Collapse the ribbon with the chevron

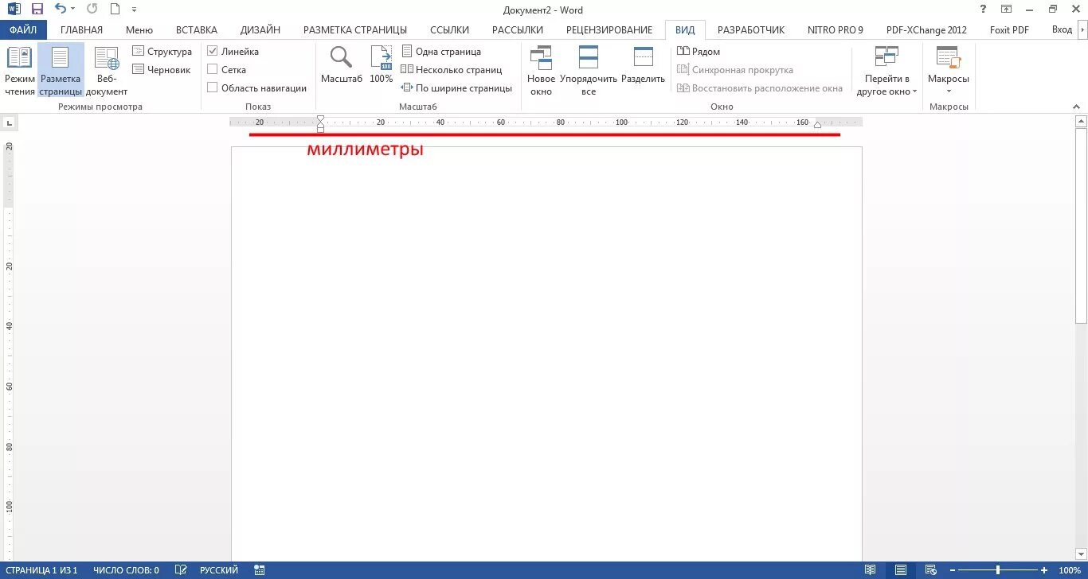(x=1075, y=107)
